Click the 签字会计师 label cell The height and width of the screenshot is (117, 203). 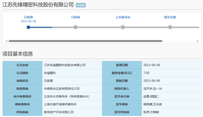tap(122, 96)
